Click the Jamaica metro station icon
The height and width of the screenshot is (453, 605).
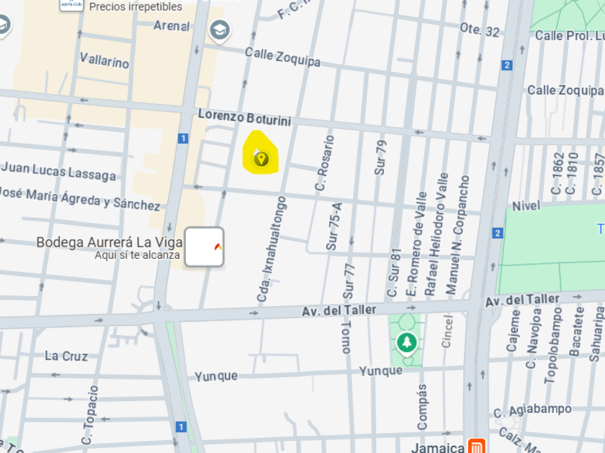(476, 447)
